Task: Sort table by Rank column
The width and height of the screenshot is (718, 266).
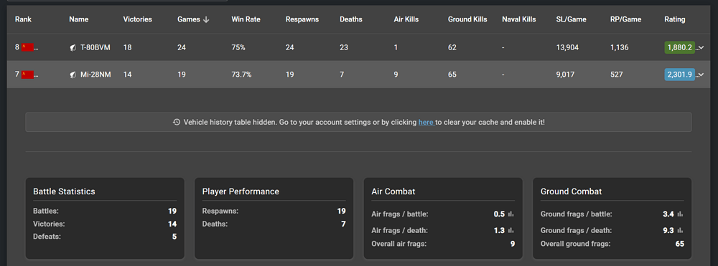Action: pos(24,19)
